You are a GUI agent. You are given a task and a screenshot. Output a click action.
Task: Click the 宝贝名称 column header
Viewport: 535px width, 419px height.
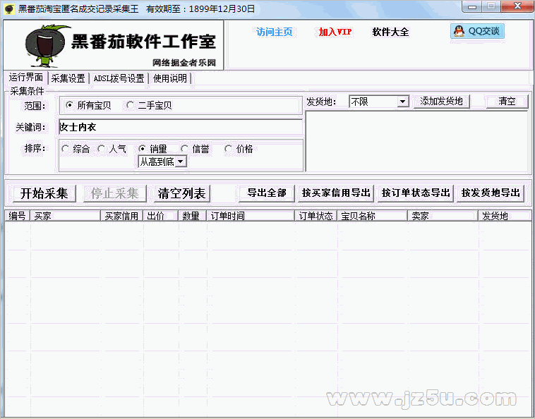pyautogui.click(x=372, y=216)
